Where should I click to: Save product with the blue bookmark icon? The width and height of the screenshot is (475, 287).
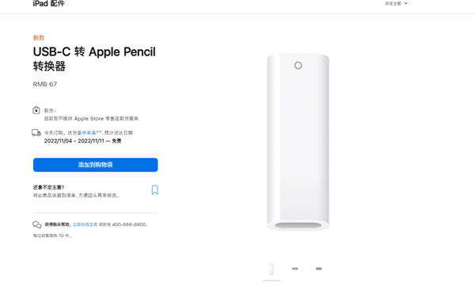155,190
